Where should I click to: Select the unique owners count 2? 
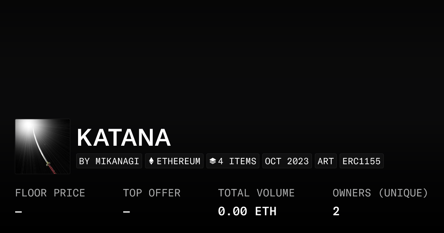336,212
